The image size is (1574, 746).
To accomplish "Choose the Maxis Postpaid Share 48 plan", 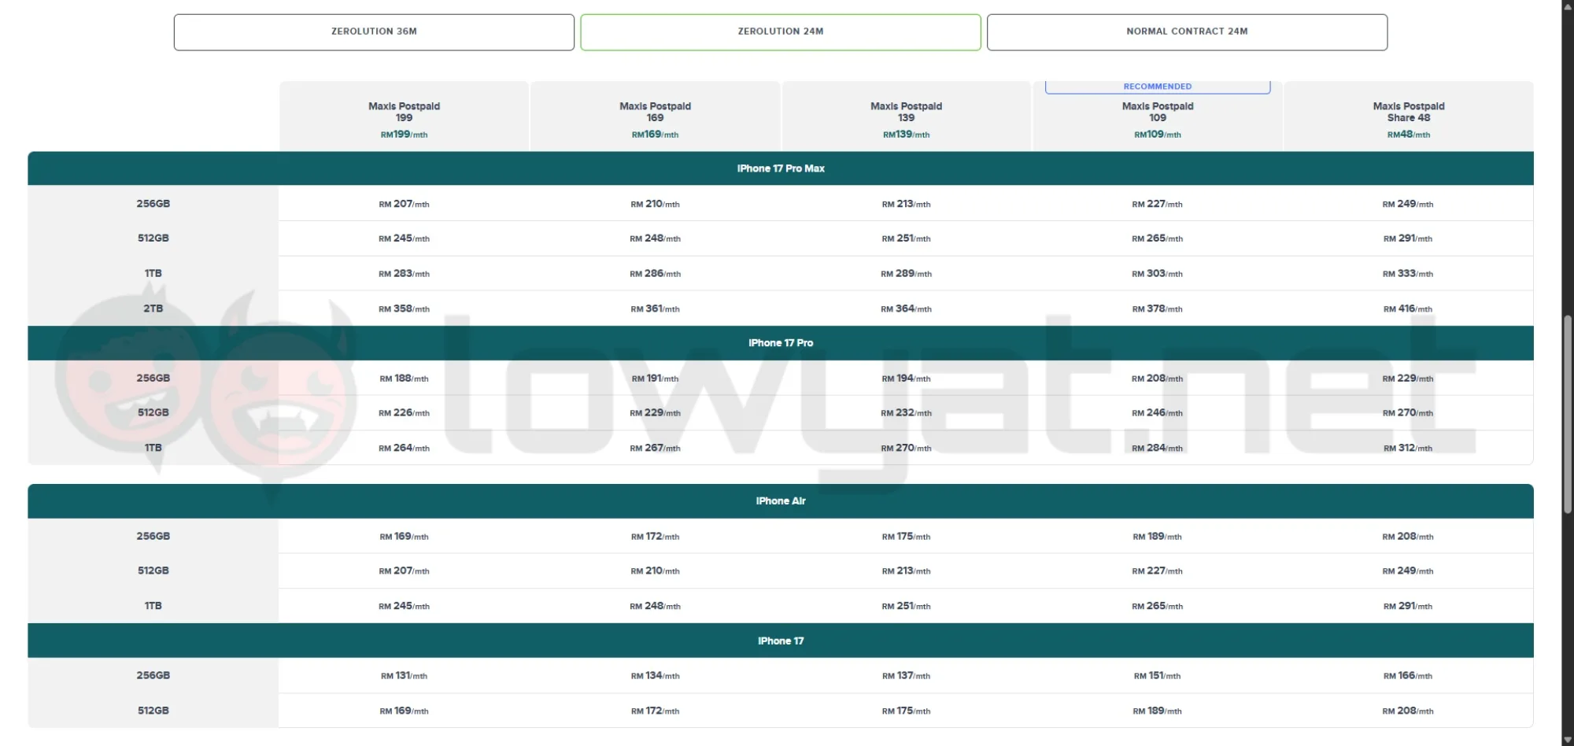I will (1408, 116).
